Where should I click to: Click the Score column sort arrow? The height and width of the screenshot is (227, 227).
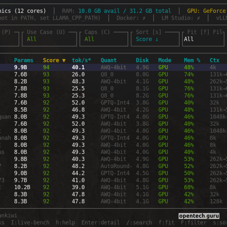[x=64, y=61]
